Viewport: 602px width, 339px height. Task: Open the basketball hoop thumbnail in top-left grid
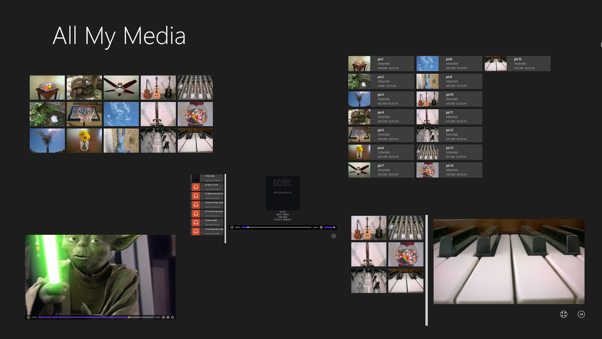[x=84, y=114]
